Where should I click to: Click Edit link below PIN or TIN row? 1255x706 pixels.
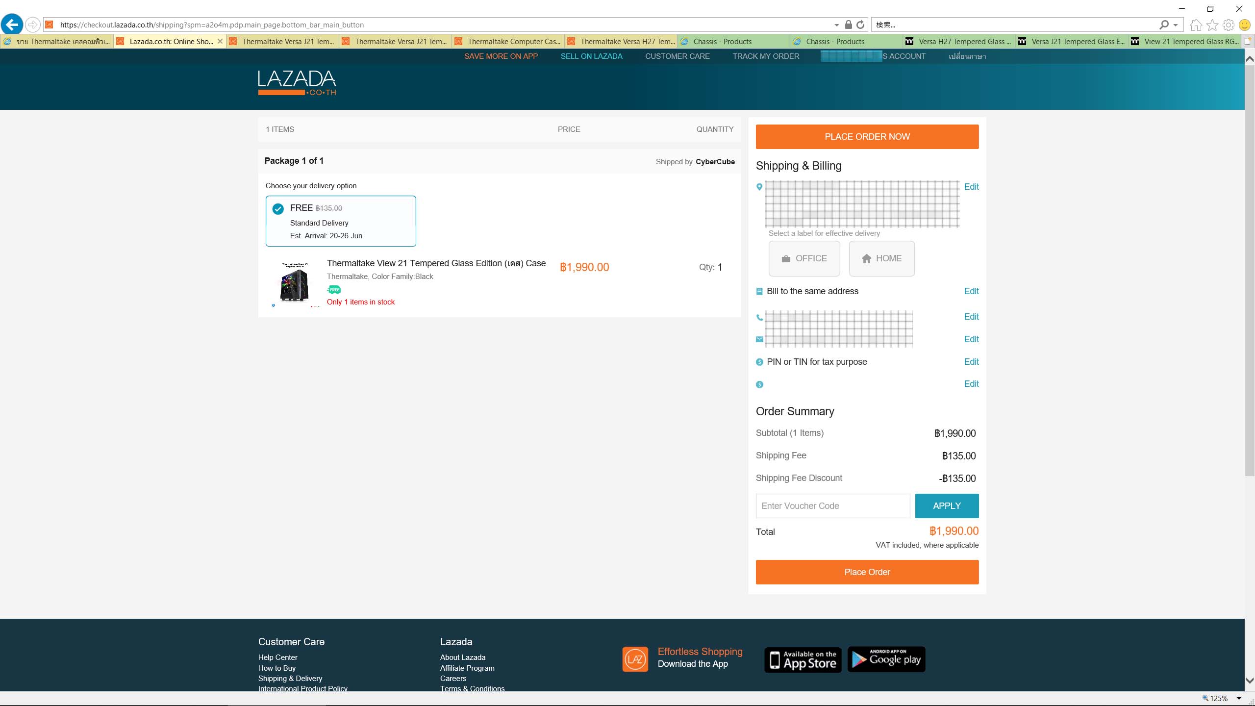(971, 384)
